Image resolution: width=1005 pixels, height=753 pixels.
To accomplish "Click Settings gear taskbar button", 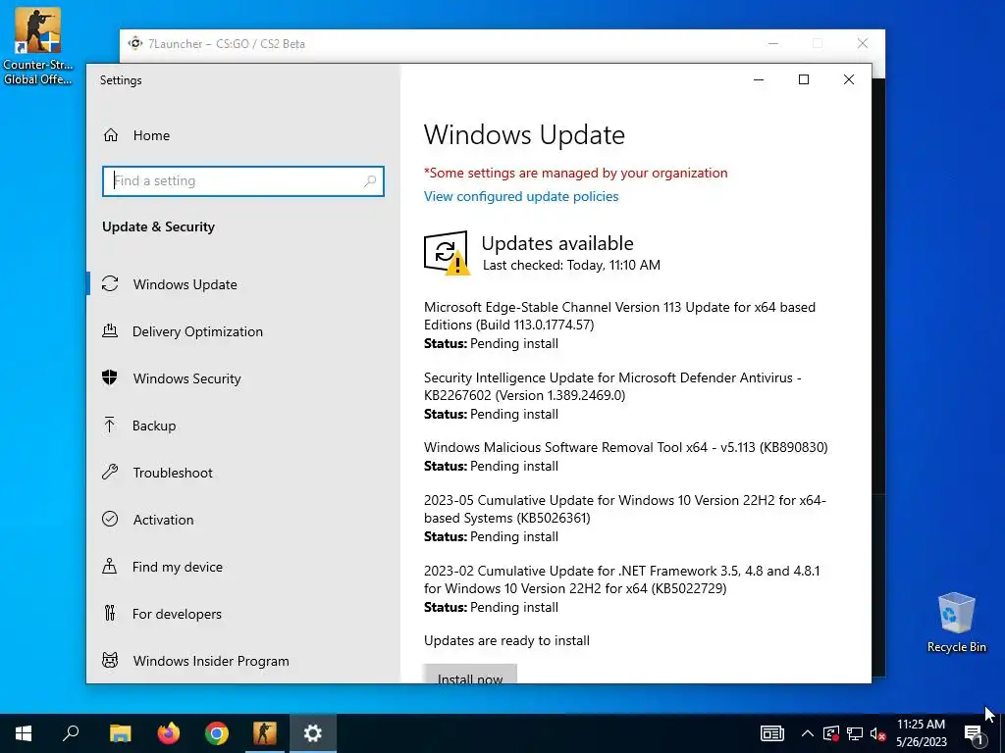I will pyautogui.click(x=313, y=733).
